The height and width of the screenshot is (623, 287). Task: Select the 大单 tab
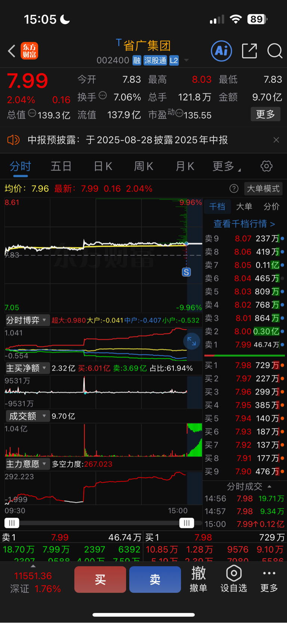244,206
